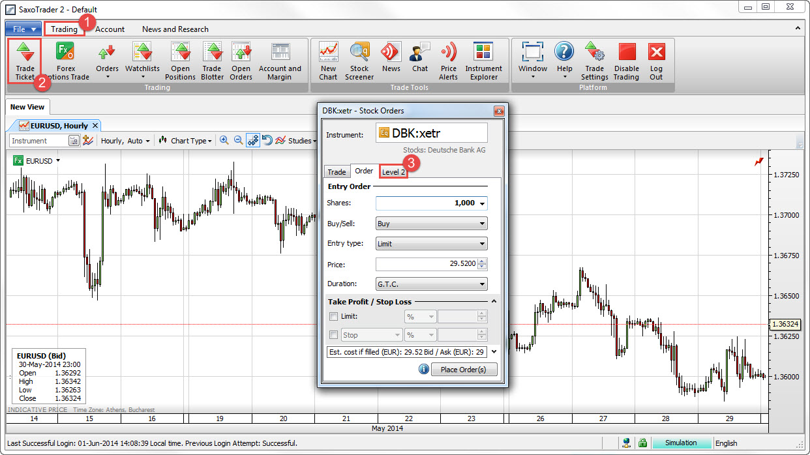Open the Instrument Explorer

[483, 61]
